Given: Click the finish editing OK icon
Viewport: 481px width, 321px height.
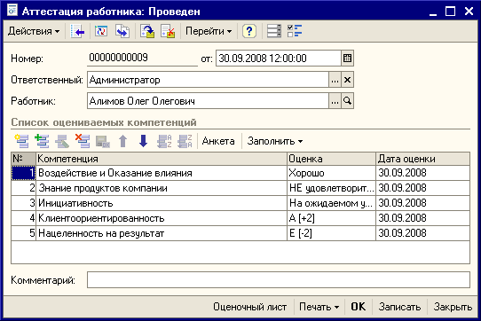Looking at the screenshot, I should click(x=103, y=141).
